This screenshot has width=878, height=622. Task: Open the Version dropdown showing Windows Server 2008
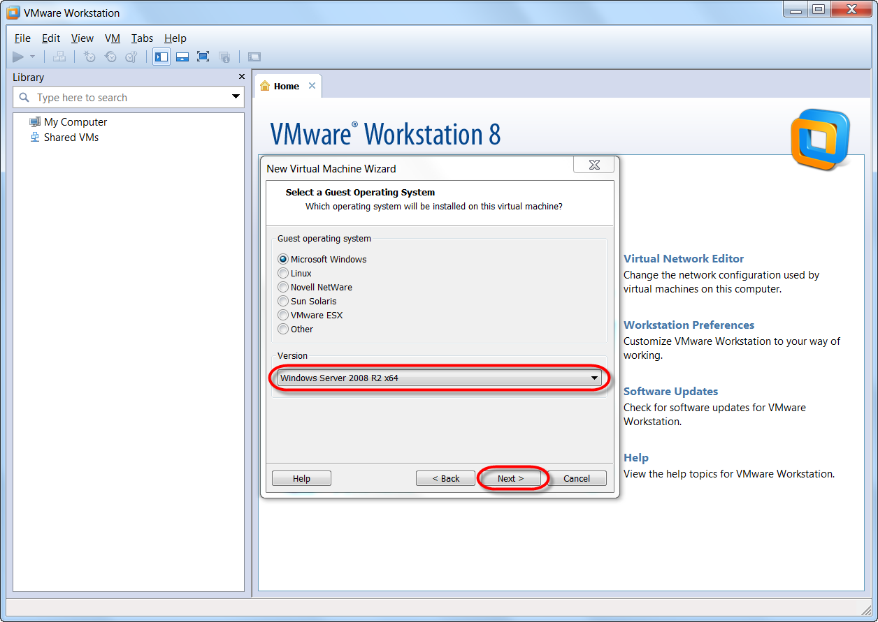(x=440, y=378)
